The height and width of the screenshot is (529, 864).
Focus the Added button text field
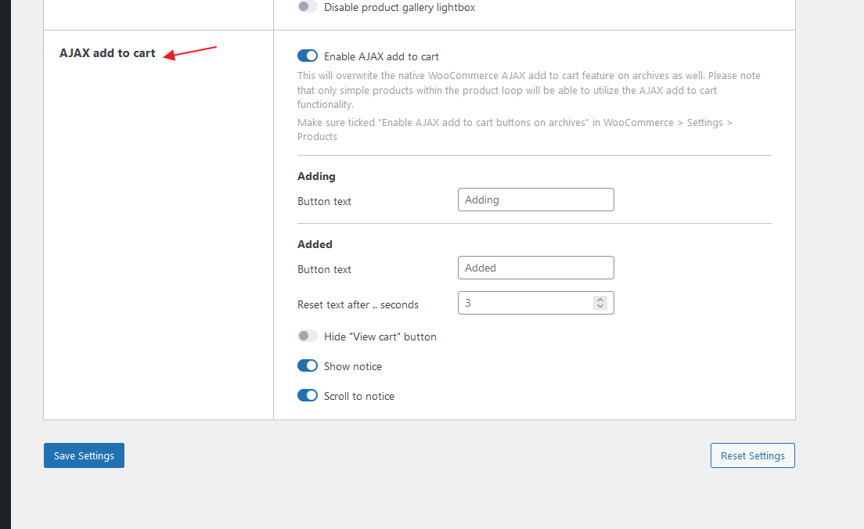coord(535,268)
